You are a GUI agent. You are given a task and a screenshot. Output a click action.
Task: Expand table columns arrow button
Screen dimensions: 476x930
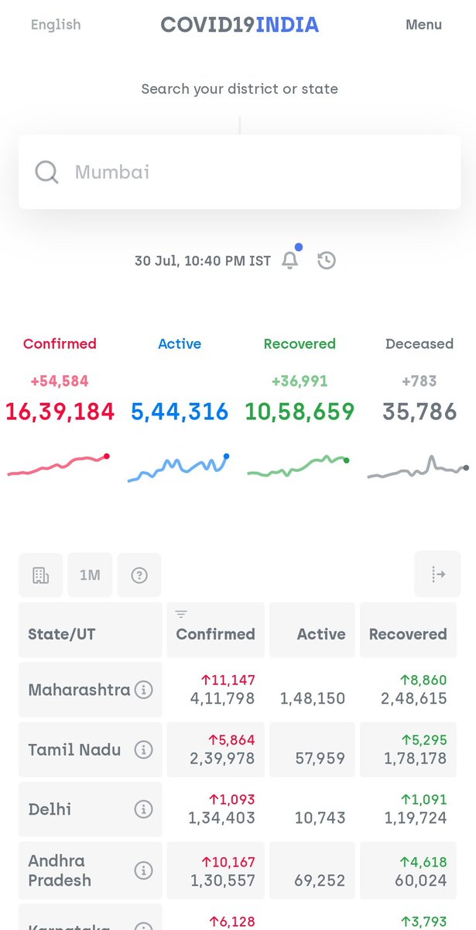(437, 574)
